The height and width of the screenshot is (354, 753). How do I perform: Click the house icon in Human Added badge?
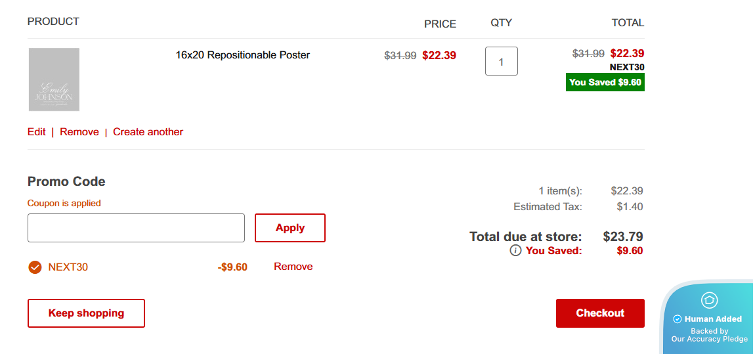pyautogui.click(x=709, y=300)
